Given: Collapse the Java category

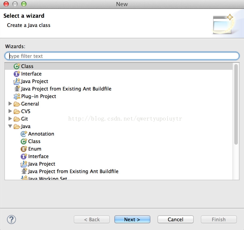Looking at the screenshot, I should click(10, 126).
